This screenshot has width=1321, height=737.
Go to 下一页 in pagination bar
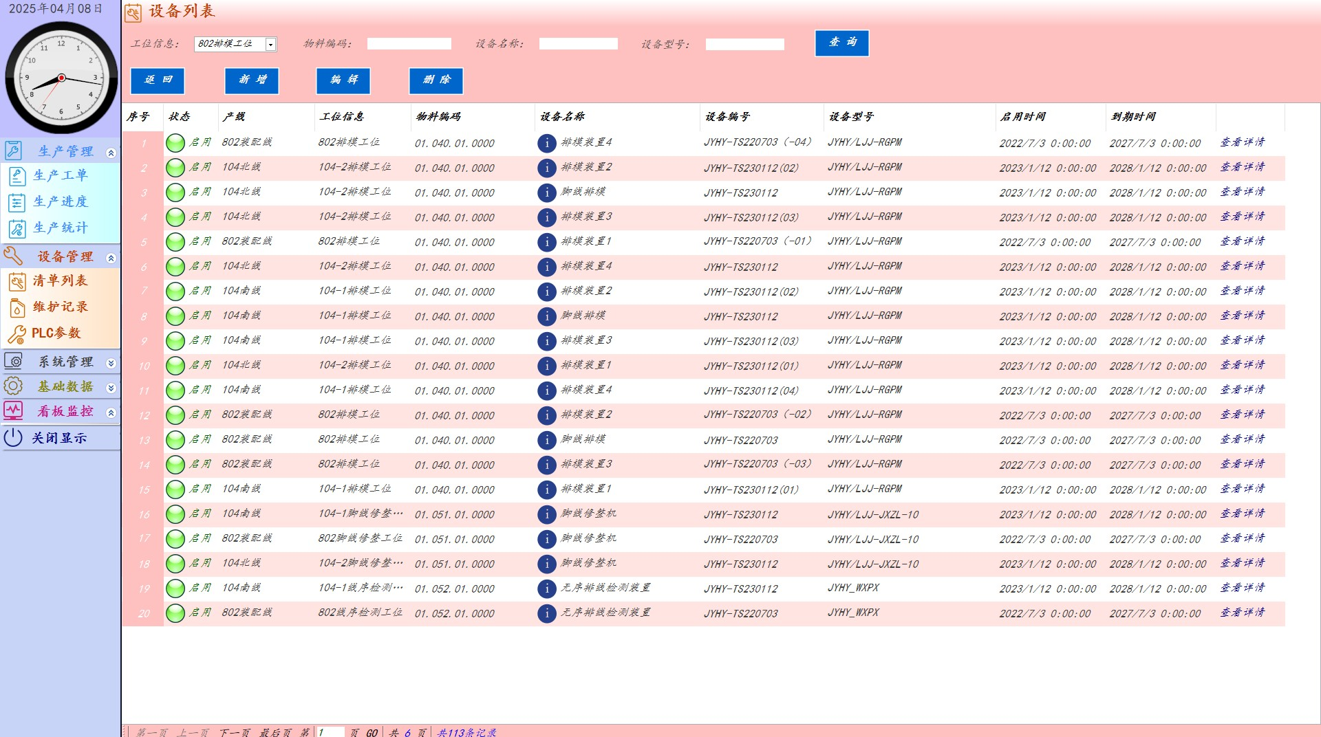(234, 732)
